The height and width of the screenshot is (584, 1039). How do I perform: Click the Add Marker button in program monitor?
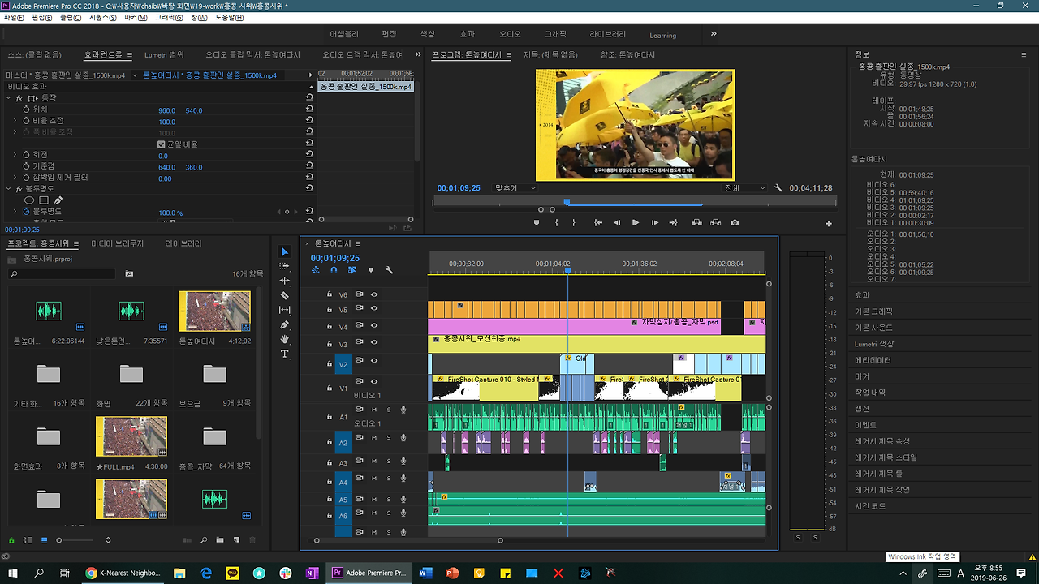coord(536,222)
